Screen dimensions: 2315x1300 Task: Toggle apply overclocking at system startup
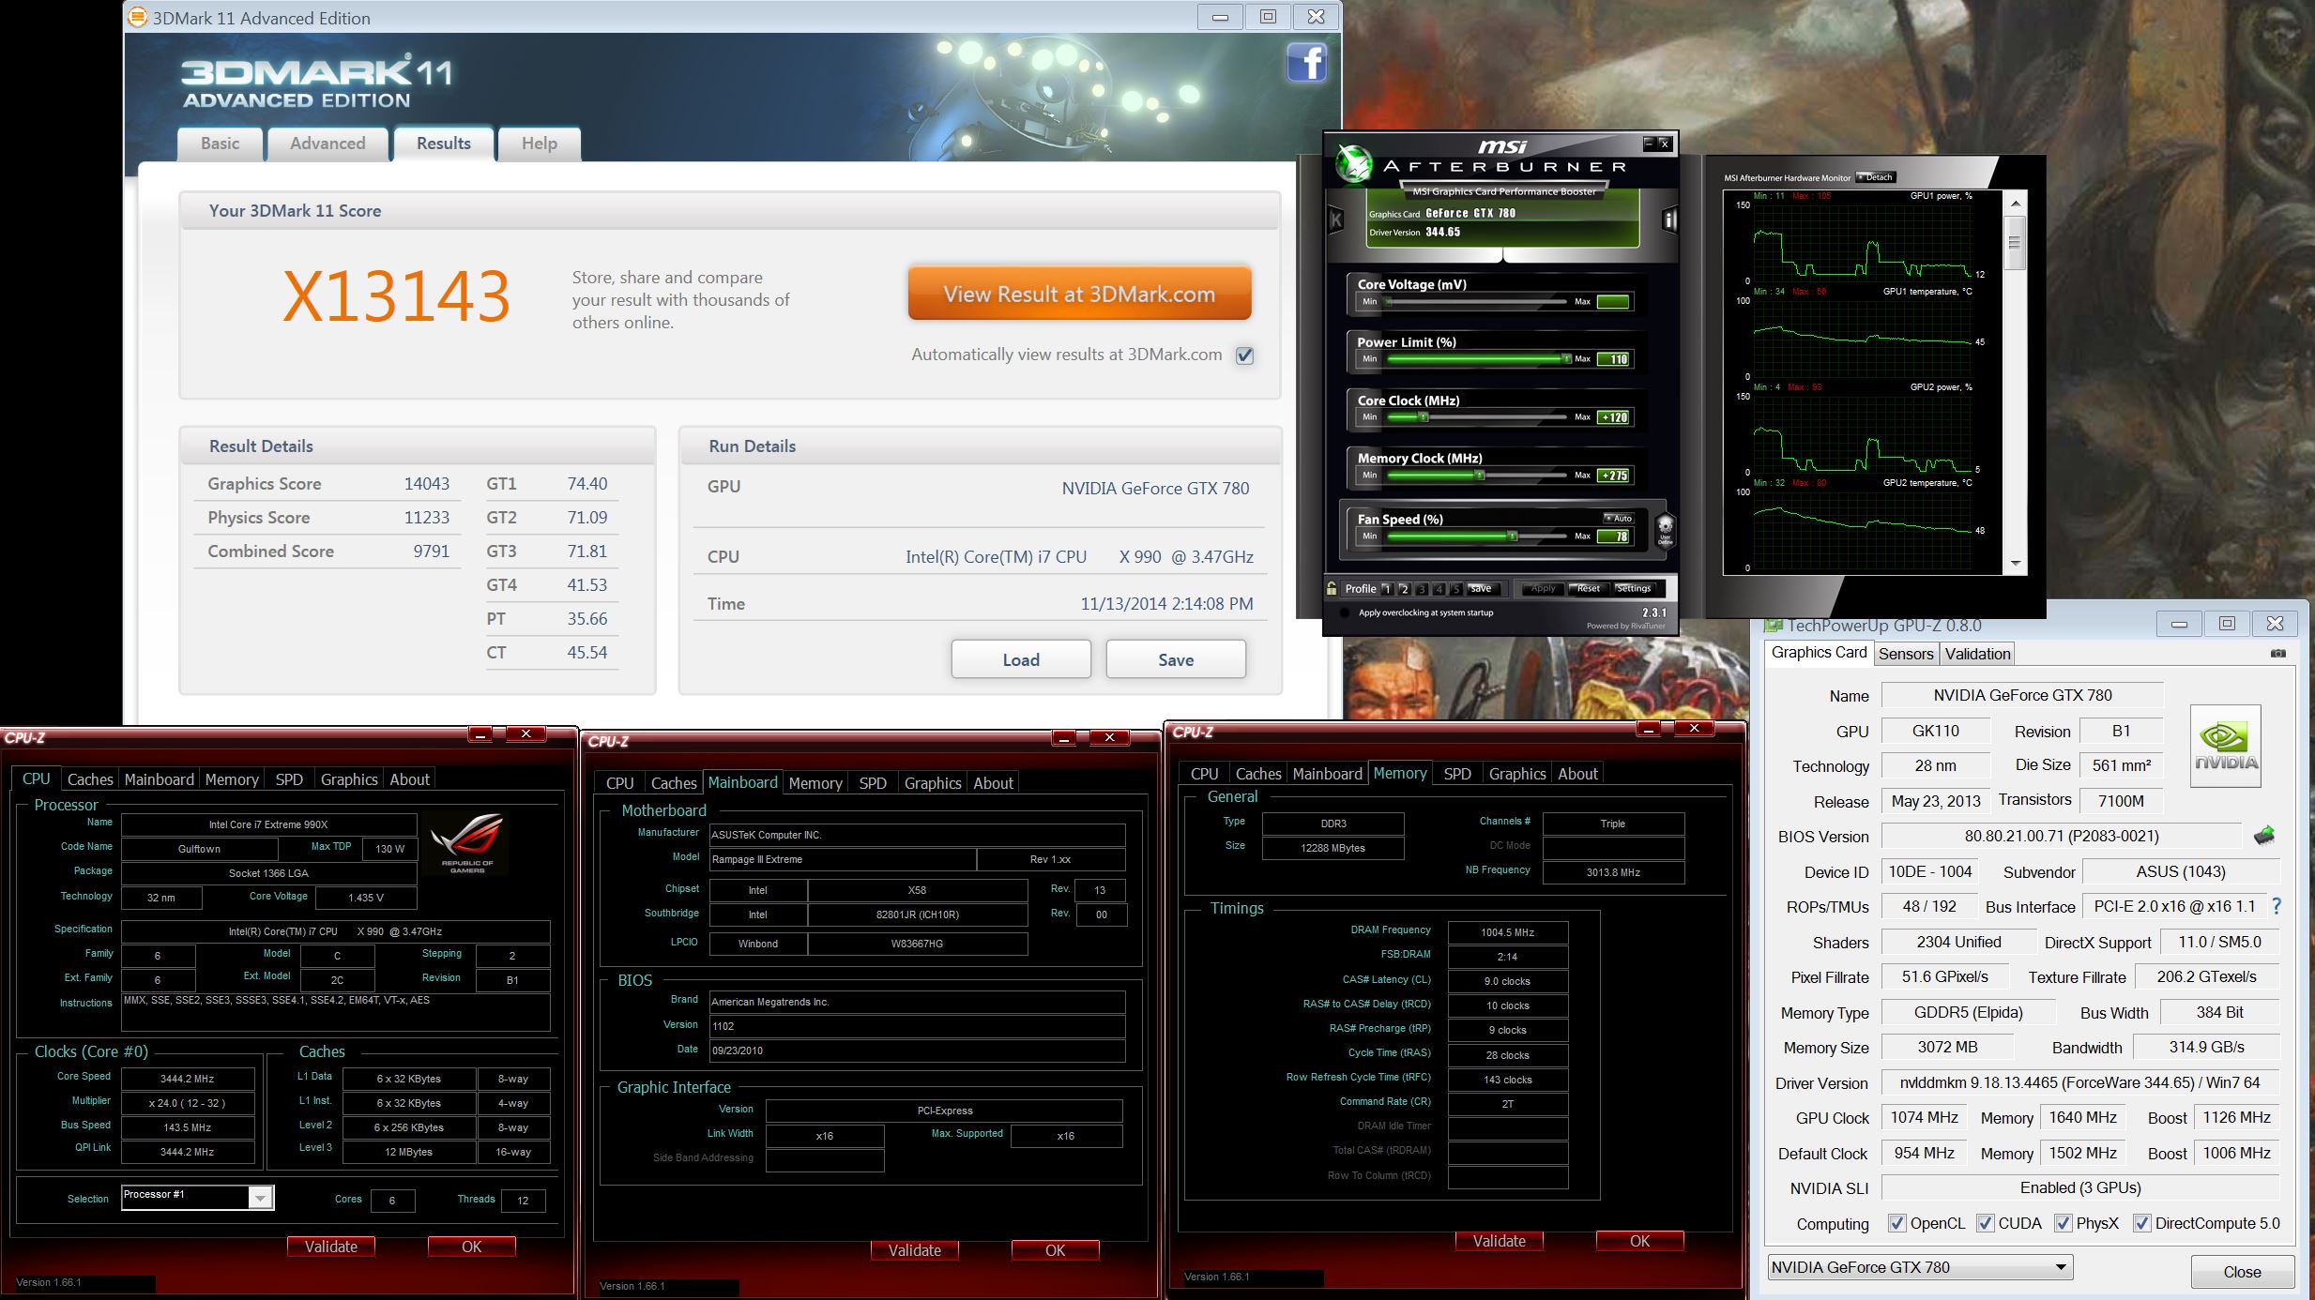(x=1345, y=612)
